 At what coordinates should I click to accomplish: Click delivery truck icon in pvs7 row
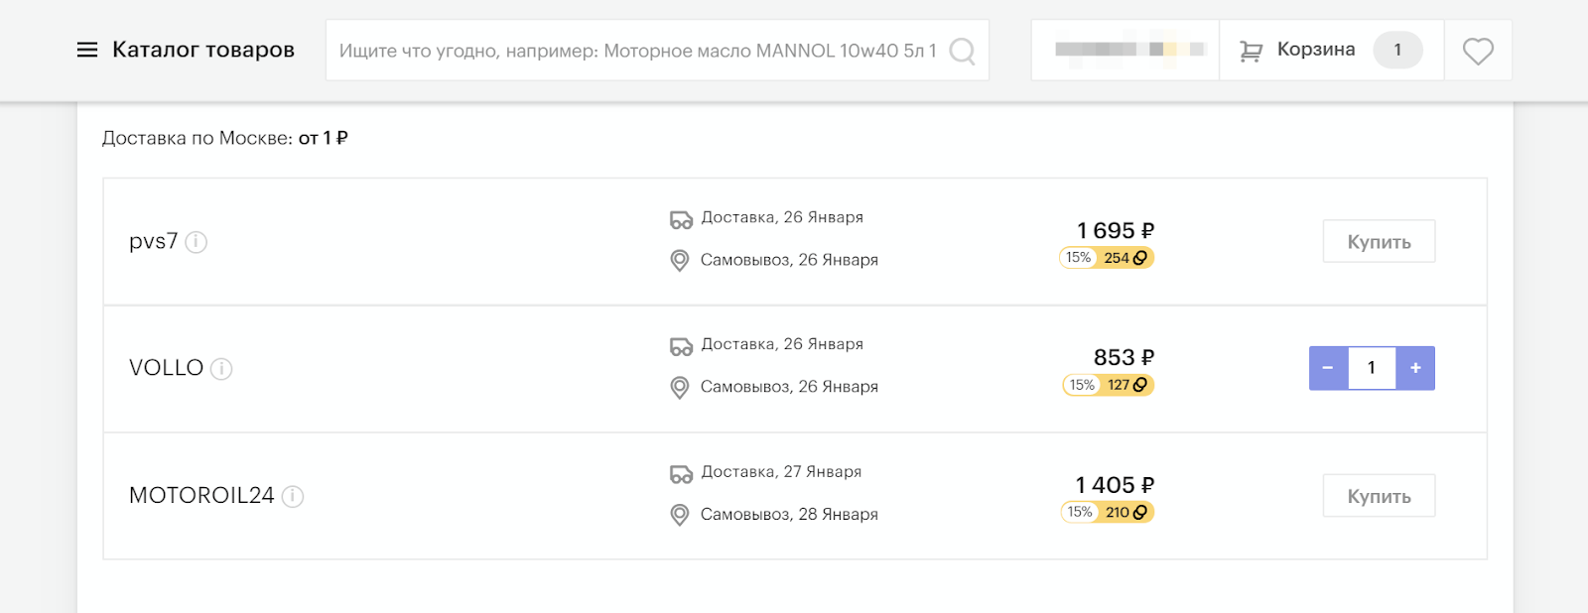click(x=681, y=219)
